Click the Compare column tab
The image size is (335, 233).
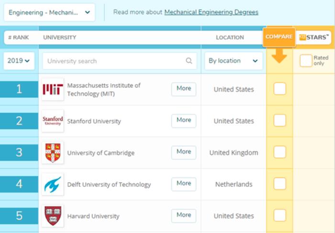279,37
